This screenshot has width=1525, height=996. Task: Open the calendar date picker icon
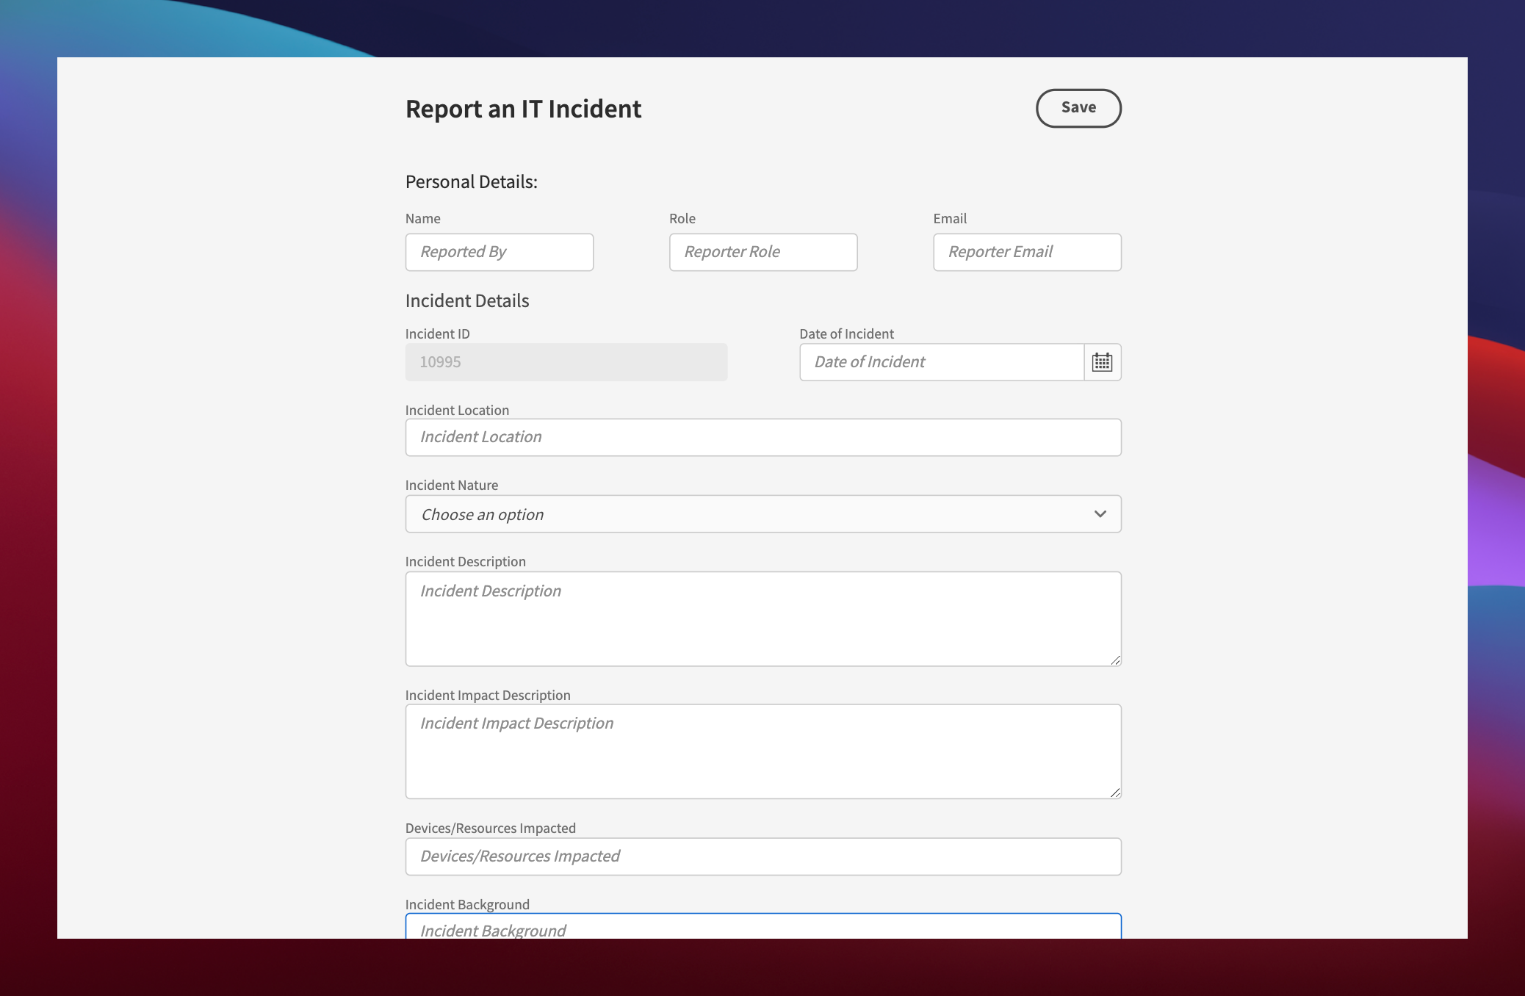click(1102, 362)
